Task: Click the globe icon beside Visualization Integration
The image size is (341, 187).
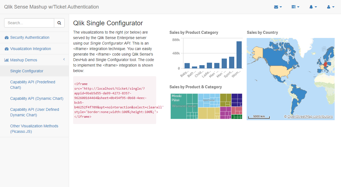Action: [6, 48]
